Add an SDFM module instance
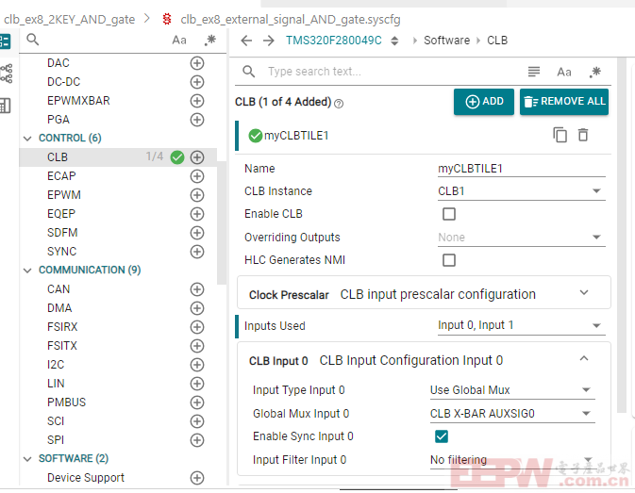This screenshot has width=635, height=493. pyautogui.click(x=197, y=233)
